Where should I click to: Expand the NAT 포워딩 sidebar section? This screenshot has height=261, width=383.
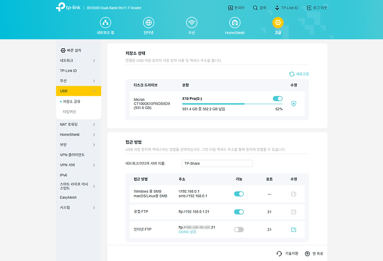79,124
